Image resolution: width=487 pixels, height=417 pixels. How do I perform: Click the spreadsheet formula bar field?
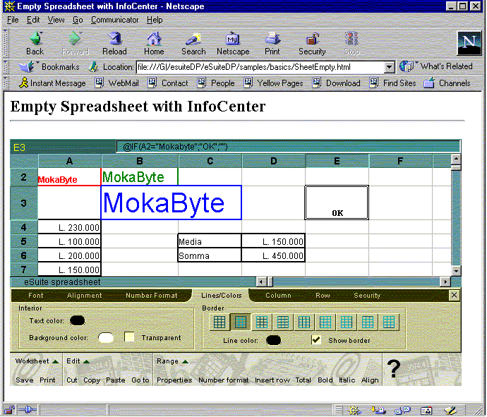coord(288,147)
